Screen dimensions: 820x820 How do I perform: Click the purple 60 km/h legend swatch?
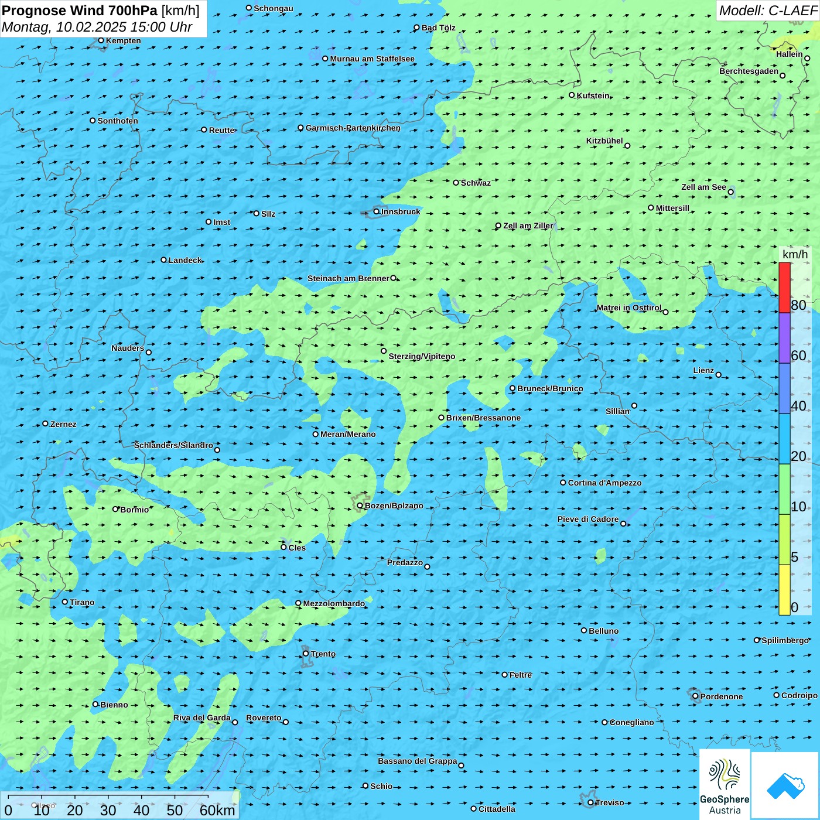(x=784, y=338)
